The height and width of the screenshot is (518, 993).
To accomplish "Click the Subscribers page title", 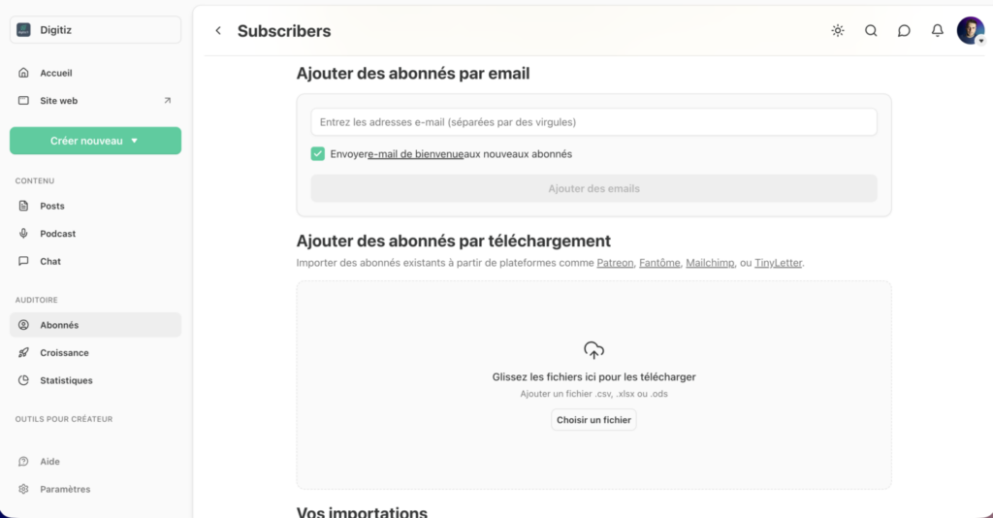I will point(284,31).
